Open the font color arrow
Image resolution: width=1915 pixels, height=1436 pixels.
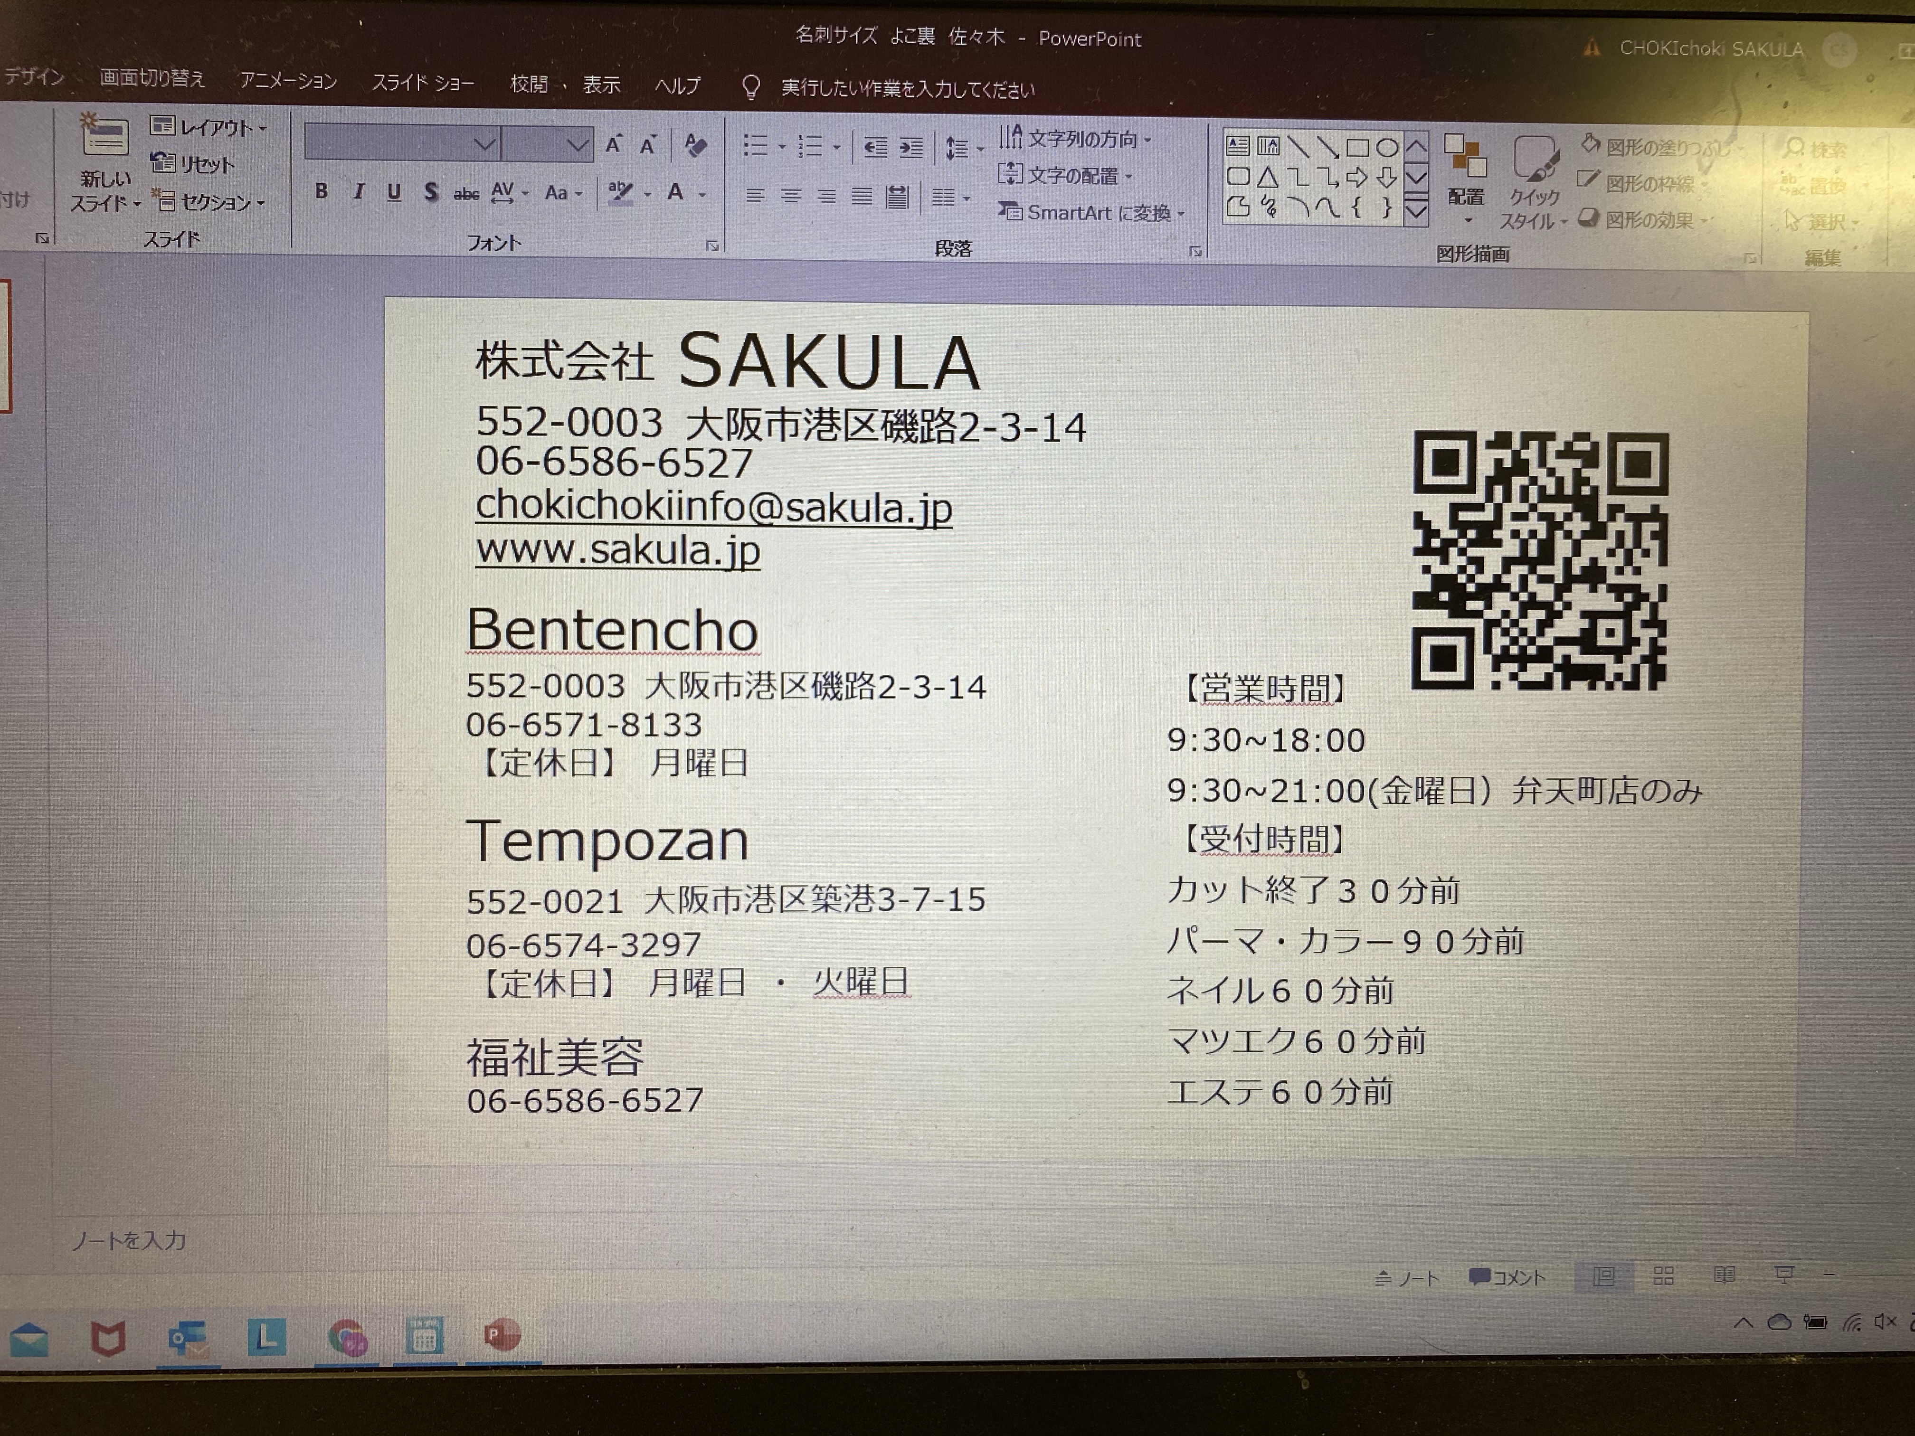[702, 195]
